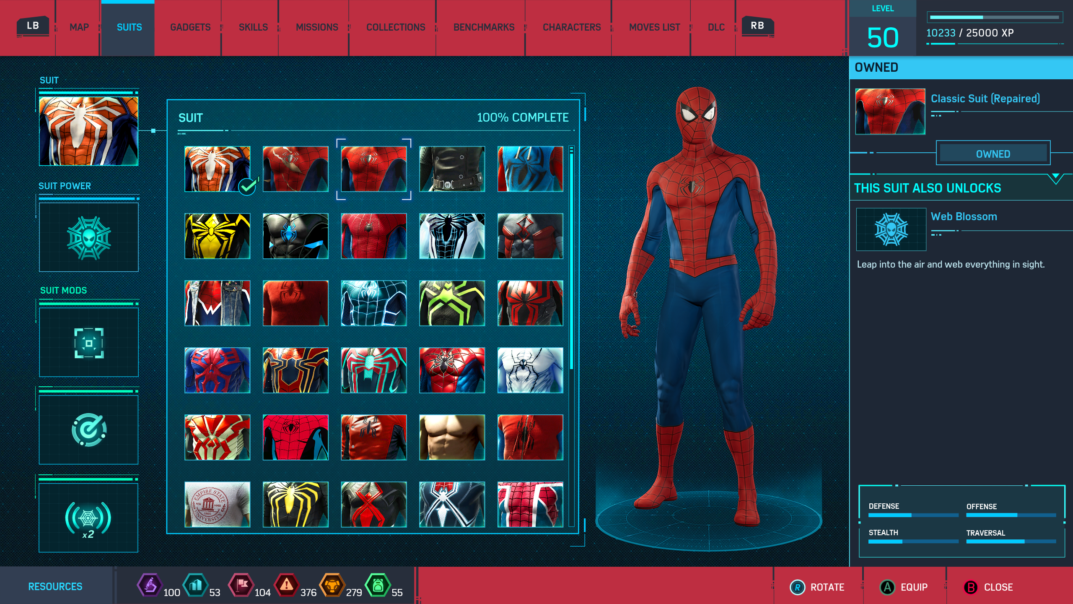Select the Web Blossom suit power icon
Viewport: 1073px width, 604px height.
point(88,237)
